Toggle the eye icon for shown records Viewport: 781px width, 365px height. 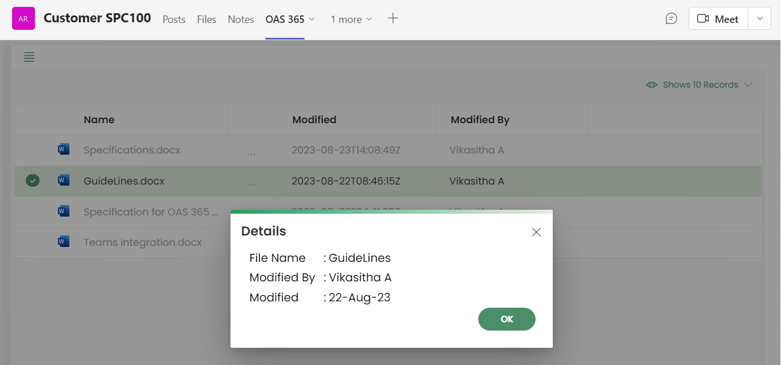pyautogui.click(x=651, y=85)
